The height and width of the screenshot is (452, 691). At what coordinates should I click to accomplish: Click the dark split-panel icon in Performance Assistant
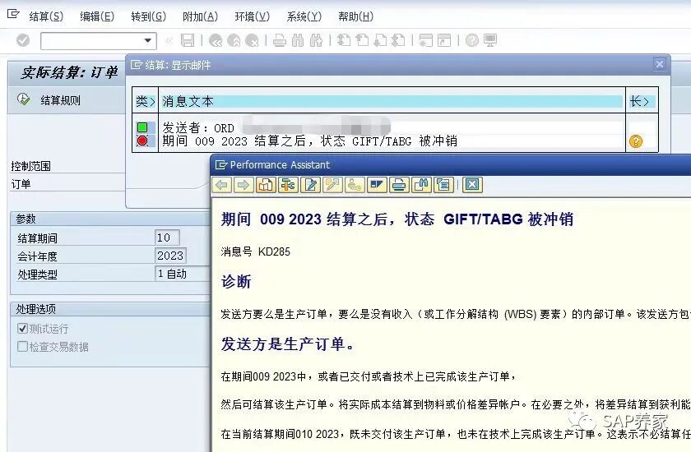(x=378, y=185)
